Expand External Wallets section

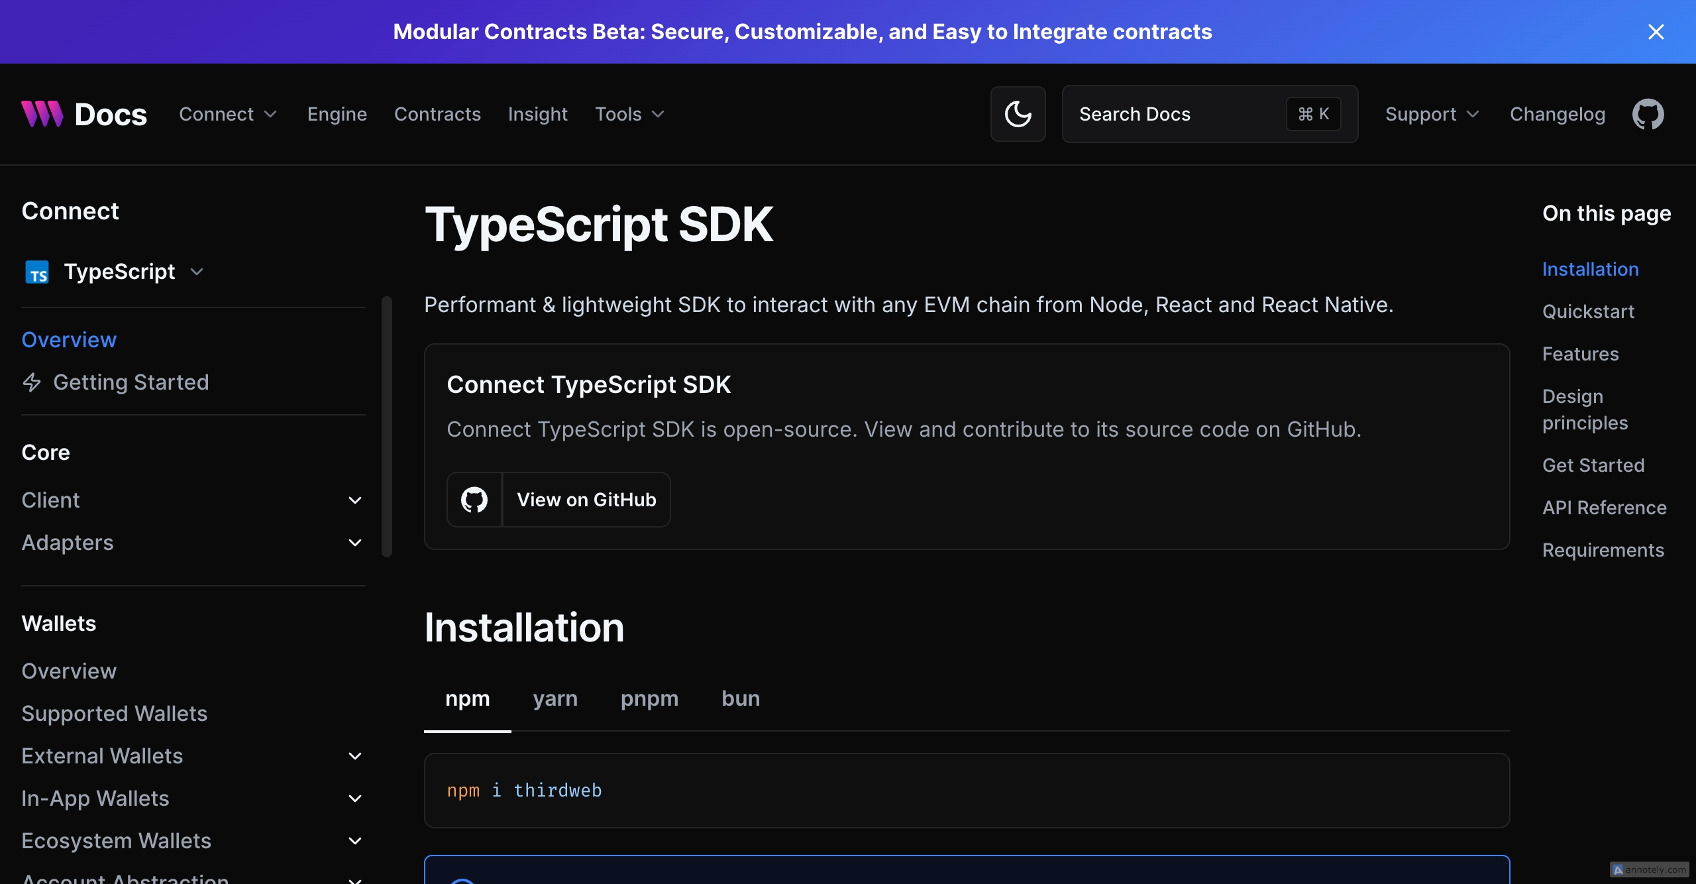pos(193,756)
